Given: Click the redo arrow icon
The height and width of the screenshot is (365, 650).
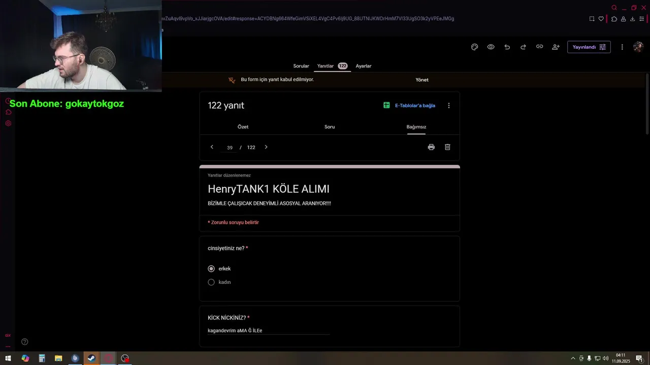Looking at the screenshot, I should coord(523,47).
